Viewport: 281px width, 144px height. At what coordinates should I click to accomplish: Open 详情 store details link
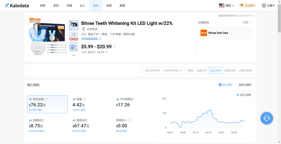[246, 23]
